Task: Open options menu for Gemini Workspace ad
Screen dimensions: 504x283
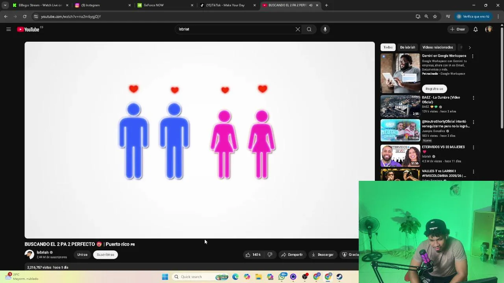Action: pos(472,56)
